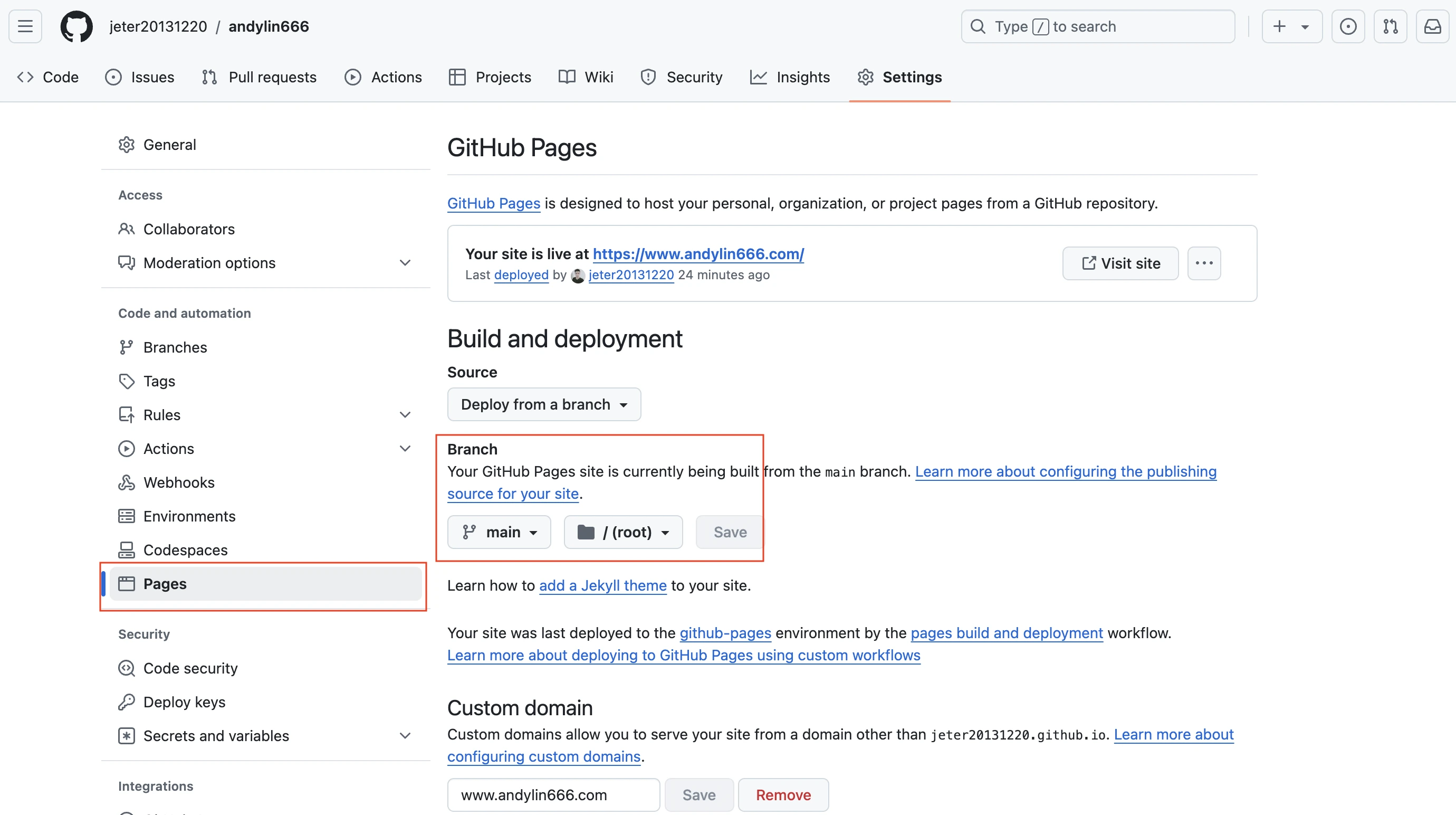The width and height of the screenshot is (1456, 815).
Task: Open the / (root) folder dropdown
Action: pos(624,532)
